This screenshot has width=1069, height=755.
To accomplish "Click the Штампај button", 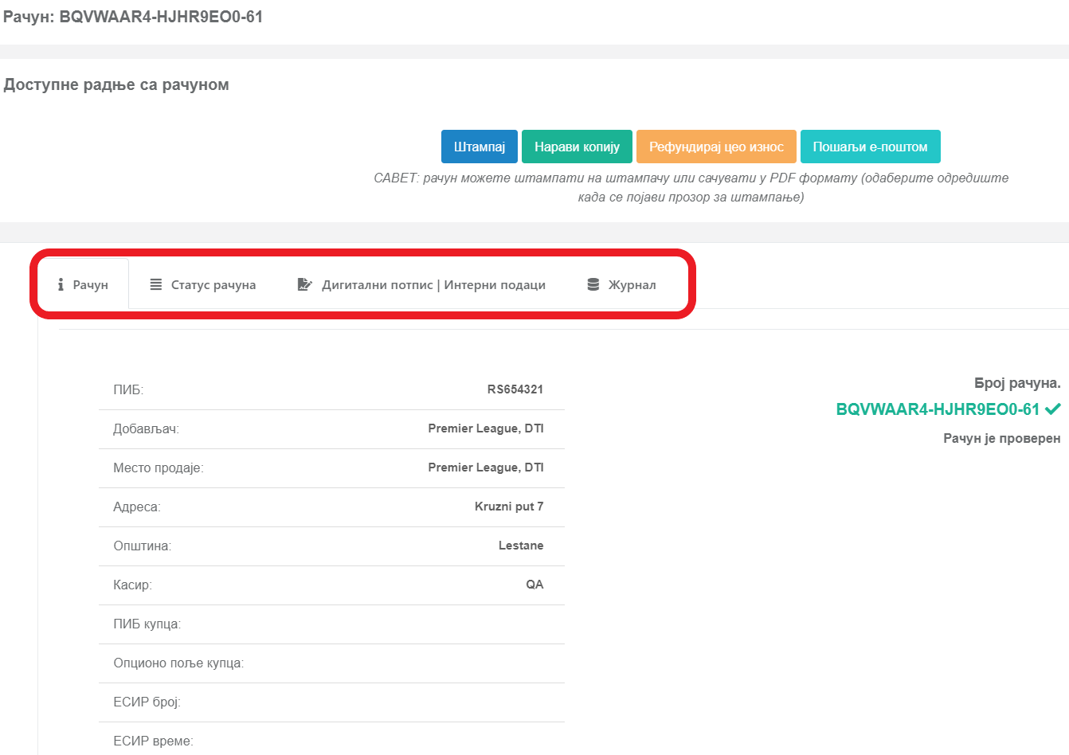I will 480,147.
